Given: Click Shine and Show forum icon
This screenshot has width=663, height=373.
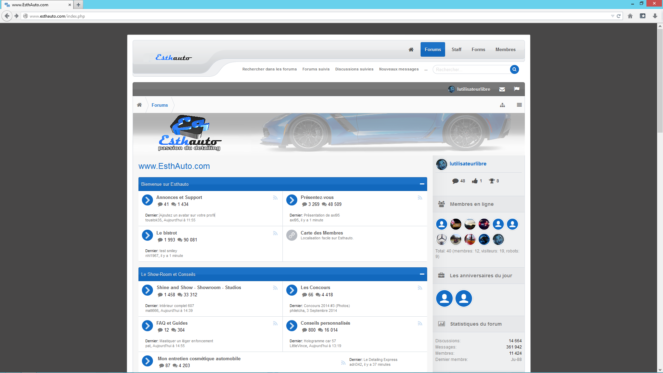Looking at the screenshot, I should click(147, 290).
